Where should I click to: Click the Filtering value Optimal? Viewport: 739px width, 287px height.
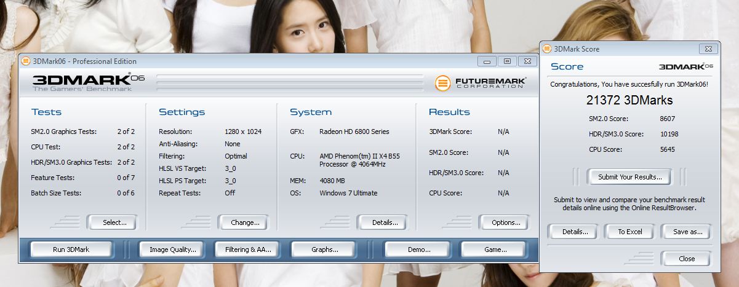(x=236, y=156)
